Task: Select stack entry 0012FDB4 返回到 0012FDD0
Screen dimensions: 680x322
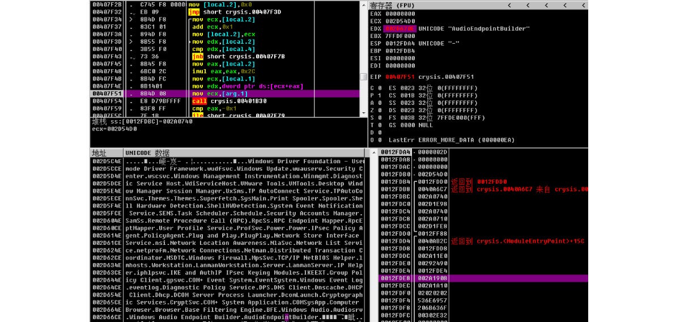Action: point(483,181)
